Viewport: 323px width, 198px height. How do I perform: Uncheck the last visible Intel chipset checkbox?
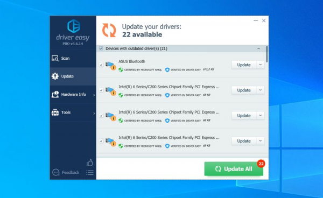point(101,141)
